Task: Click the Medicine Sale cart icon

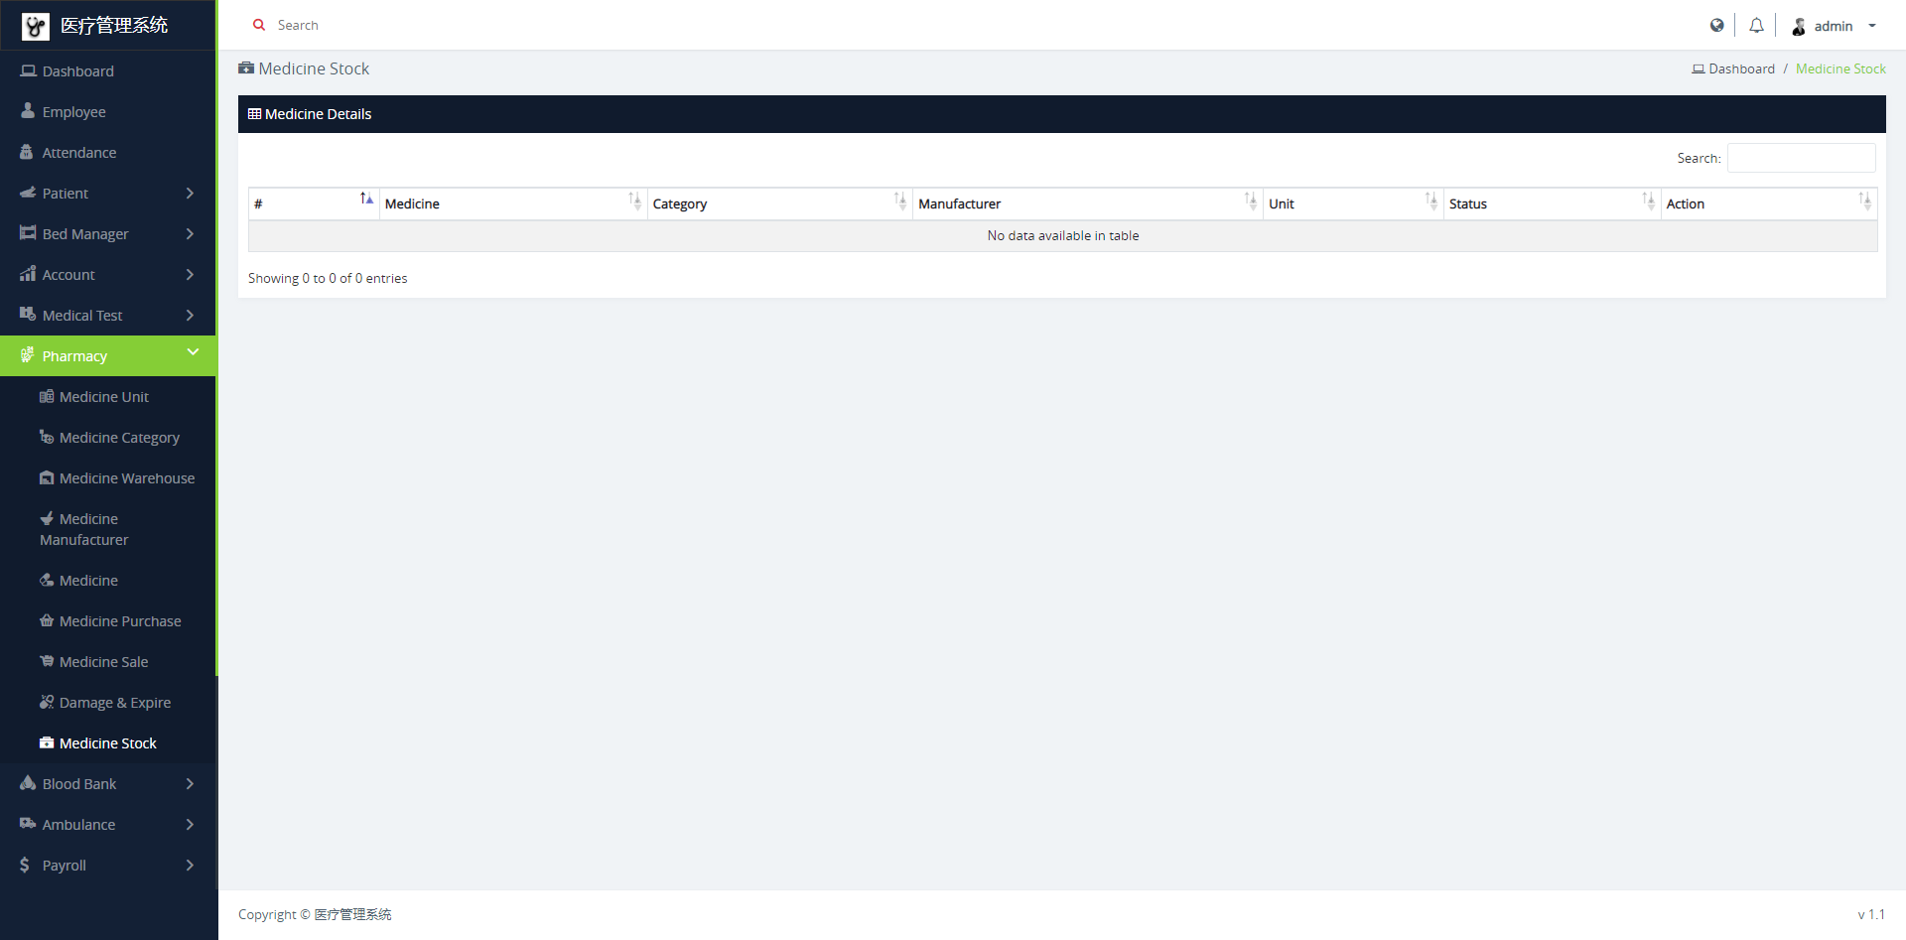Action: [47, 662]
